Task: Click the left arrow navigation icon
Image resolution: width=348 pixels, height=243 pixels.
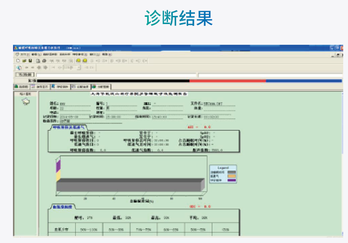Action: (x=26, y=67)
